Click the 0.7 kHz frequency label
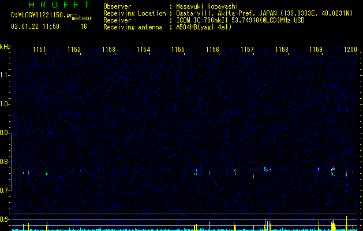 tap(5, 191)
